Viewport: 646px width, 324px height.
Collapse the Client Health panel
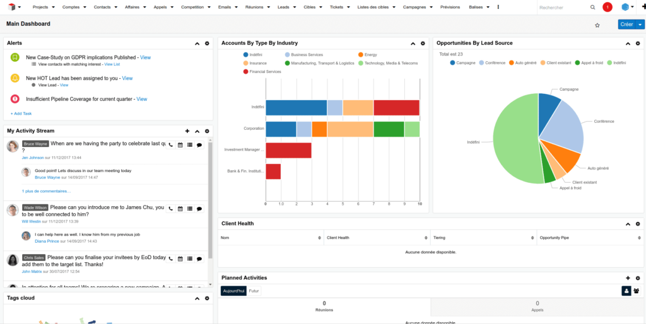(x=628, y=224)
